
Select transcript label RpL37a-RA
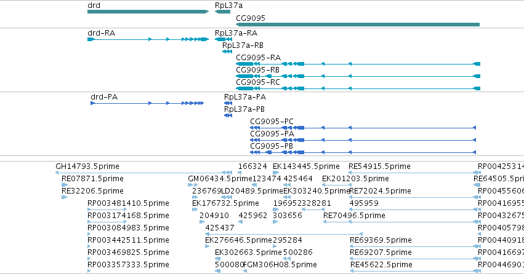(236, 33)
